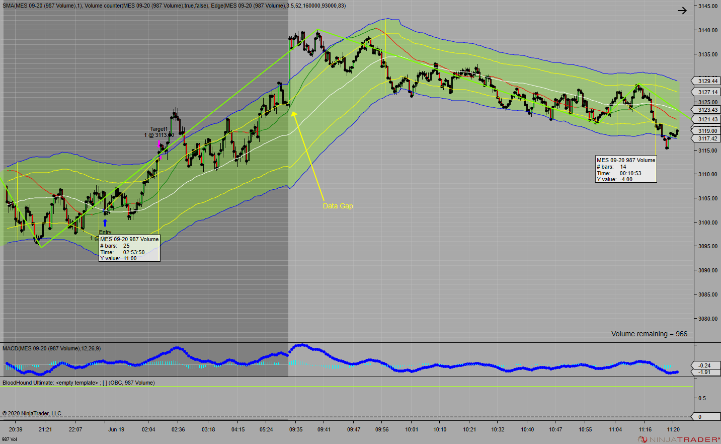The image size is (721, 444).
Task: Click the 3121.43 price marker
Action: tap(707, 119)
